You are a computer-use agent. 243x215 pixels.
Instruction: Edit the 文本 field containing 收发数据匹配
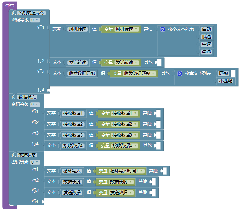coord(82,73)
